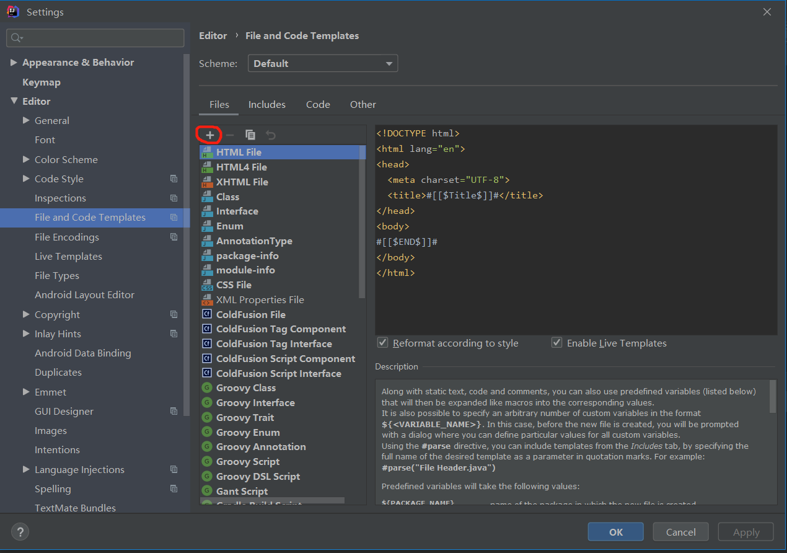Click the Description panel scrollbar

point(773,397)
